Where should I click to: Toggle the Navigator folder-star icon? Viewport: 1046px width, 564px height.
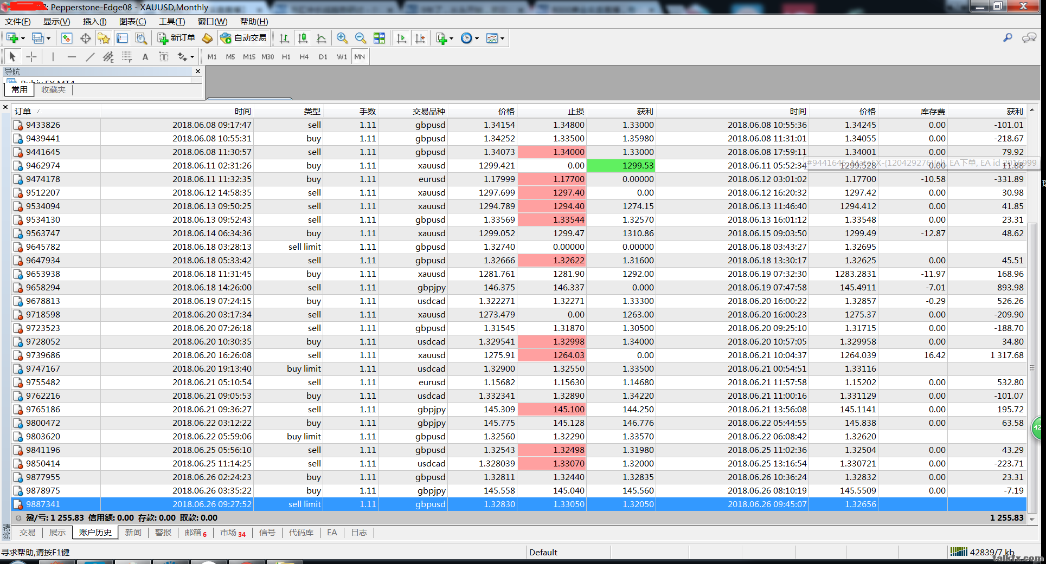tap(104, 38)
